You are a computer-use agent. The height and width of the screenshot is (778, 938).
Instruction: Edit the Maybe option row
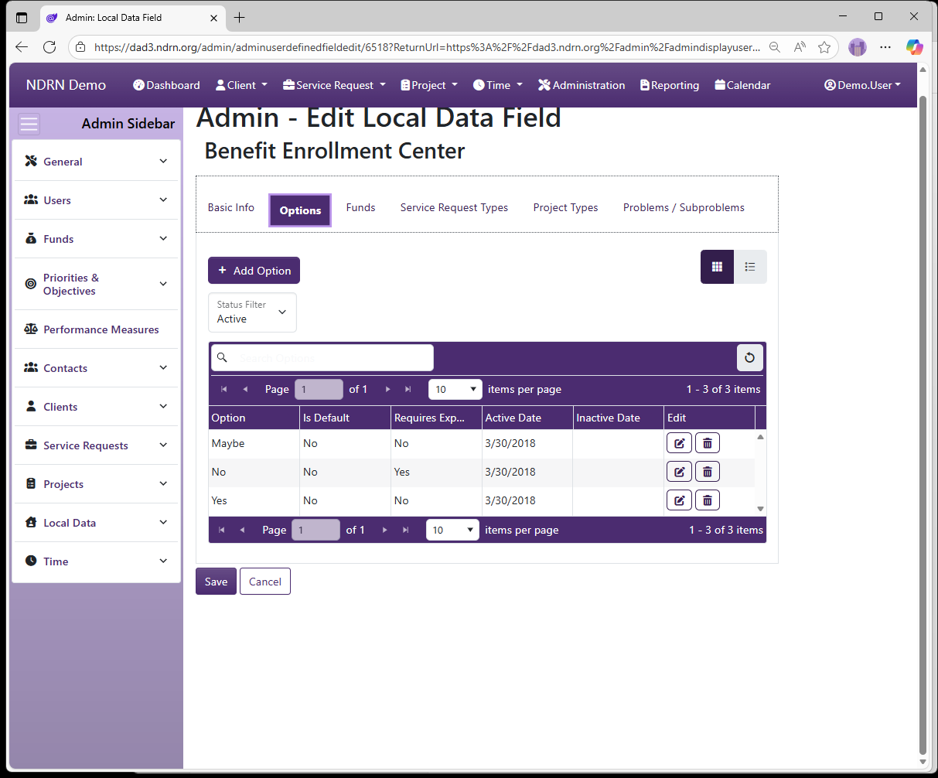click(x=679, y=443)
